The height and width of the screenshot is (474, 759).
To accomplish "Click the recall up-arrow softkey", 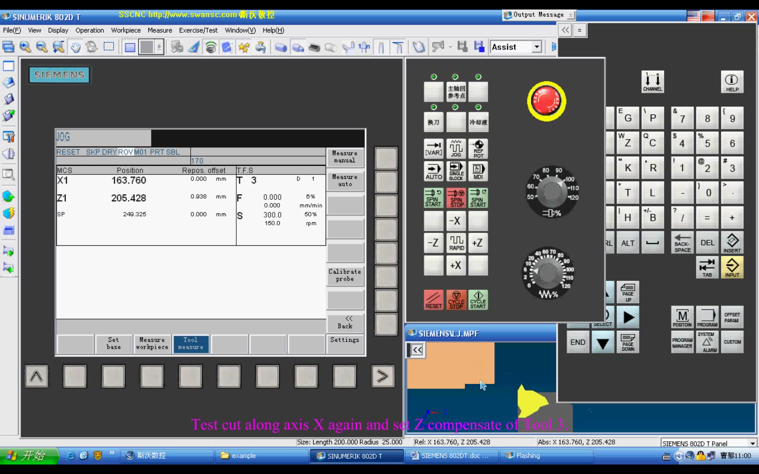I will [x=36, y=376].
